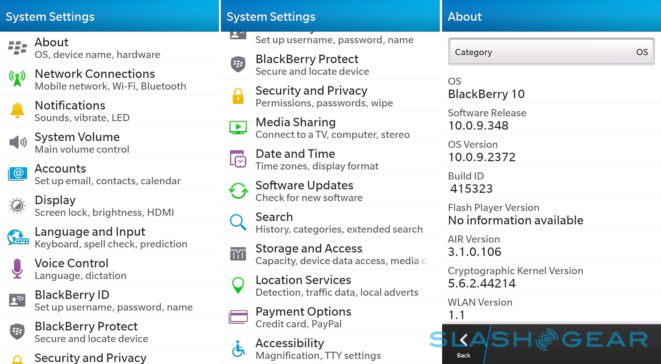Tap the green Location Services pin icon
This screenshot has width=661, height=364.
pyautogui.click(x=238, y=285)
